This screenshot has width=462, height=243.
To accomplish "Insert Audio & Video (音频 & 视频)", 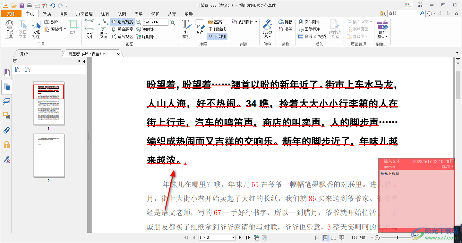I will (x=312, y=36).
